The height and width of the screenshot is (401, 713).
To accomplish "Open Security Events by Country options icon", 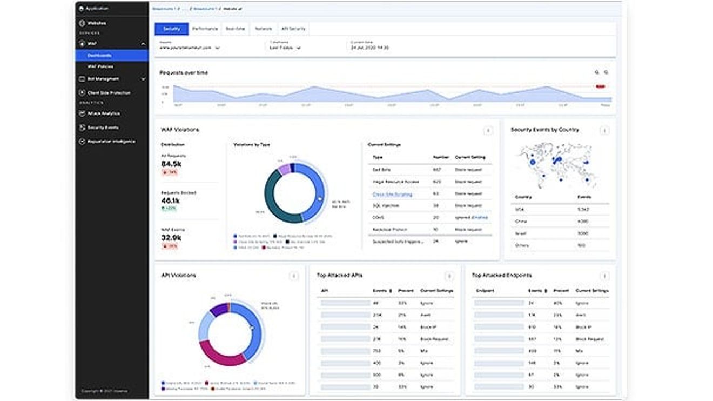I will point(604,130).
